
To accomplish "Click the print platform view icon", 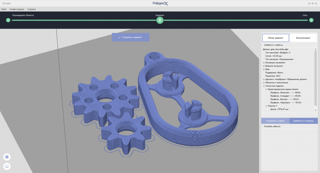I will coord(7,166).
